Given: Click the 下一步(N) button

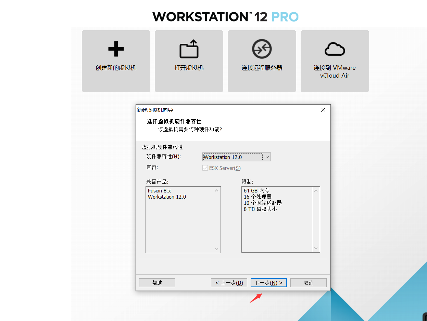Looking at the screenshot, I should (269, 283).
